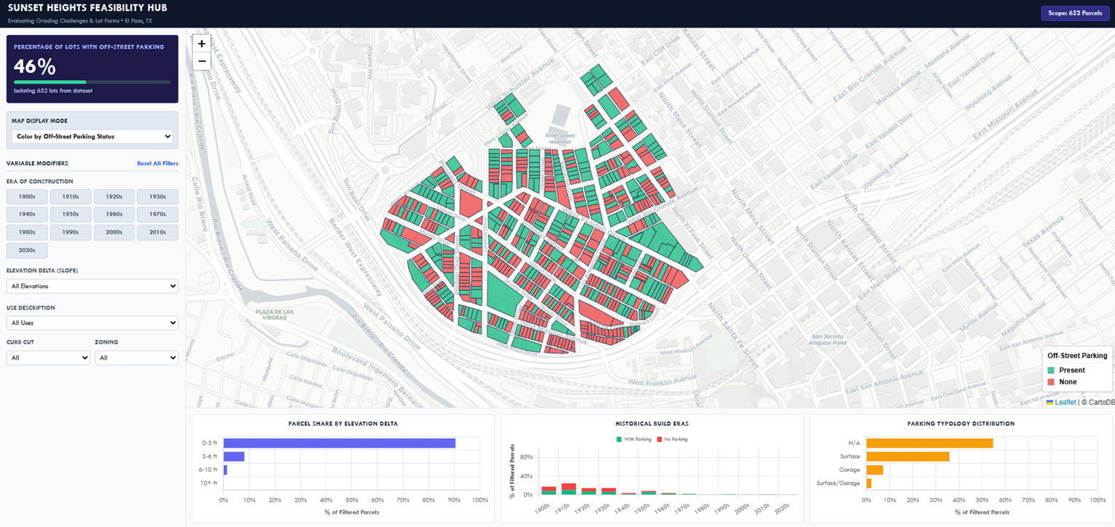Enable the 1980s era filter
The height and width of the screenshot is (527, 1115).
tap(27, 233)
